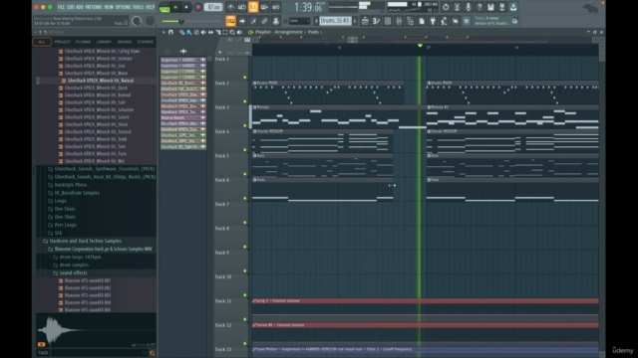Click the microphone one-click recording icon
Screen dimensions: 638x358
point(469,7)
